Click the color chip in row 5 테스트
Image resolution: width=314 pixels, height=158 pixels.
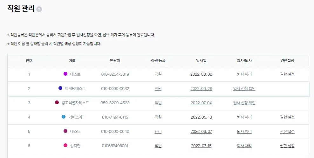[65, 131]
